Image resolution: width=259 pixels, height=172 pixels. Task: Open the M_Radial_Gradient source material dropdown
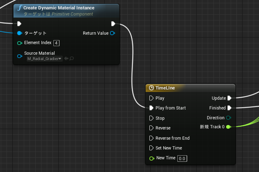tap(45, 58)
